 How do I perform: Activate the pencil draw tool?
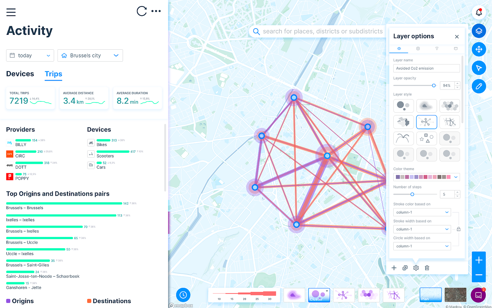tap(479, 86)
